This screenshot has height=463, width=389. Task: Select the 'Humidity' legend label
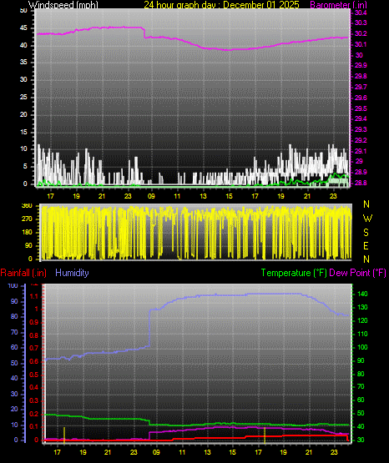click(x=72, y=273)
